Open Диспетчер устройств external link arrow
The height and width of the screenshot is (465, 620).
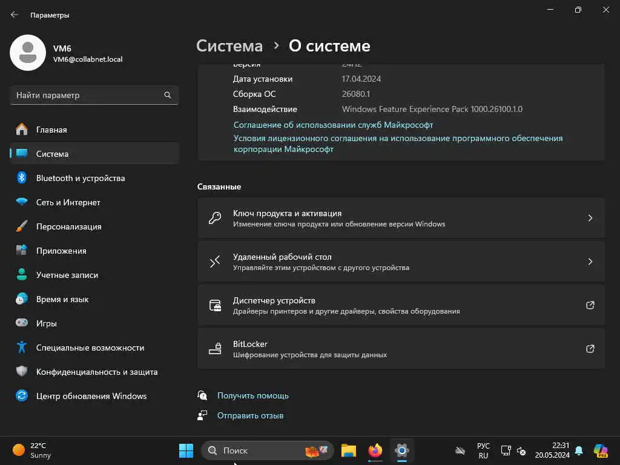[x=590, y=305]
